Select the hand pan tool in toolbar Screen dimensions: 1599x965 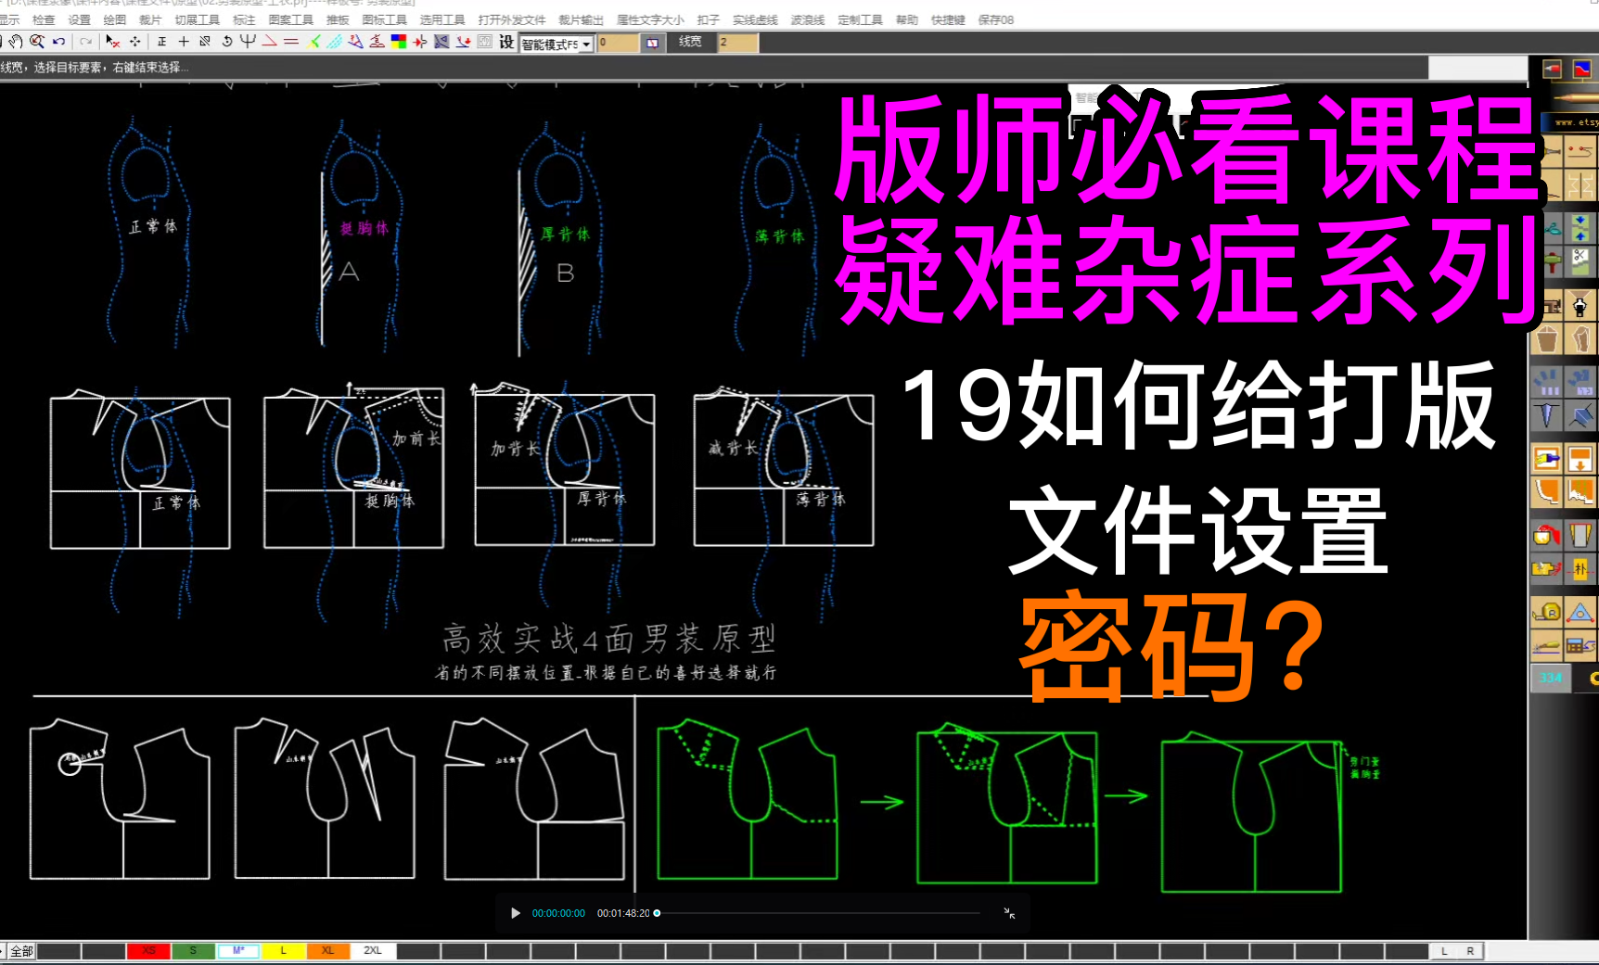(x=16, y=42)
